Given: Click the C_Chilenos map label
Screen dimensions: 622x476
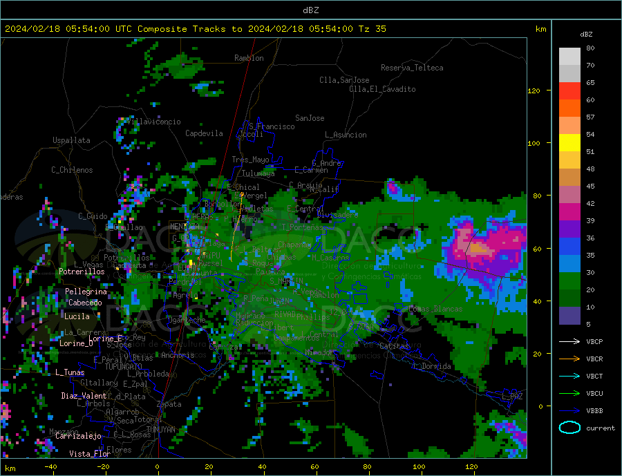Looking at the screenshot, I should coord(72,170).
